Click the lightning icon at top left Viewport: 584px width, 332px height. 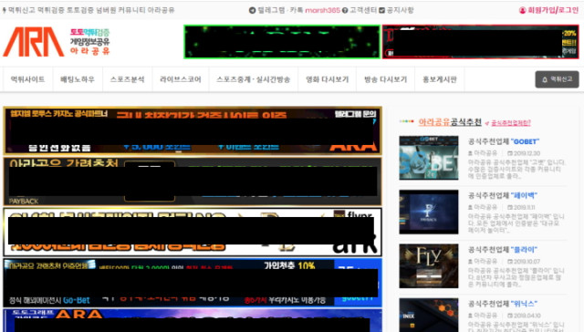(4, 10)
